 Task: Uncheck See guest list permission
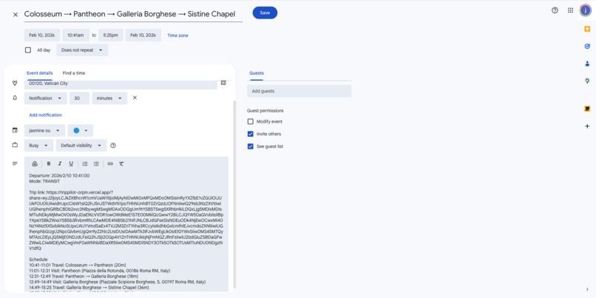(250, 146)
